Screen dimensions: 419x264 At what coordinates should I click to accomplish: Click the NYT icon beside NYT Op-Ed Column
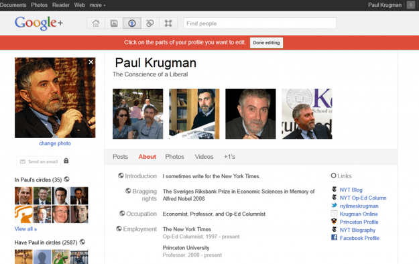pyautogui.click(x=335, y=197)
